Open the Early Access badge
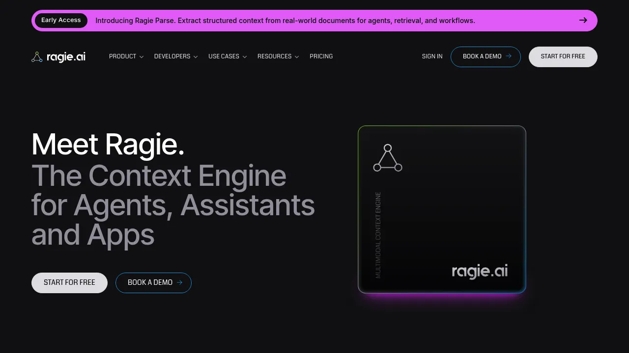The width and height of the screenshot is (629, 353). [x=61, y=21]
